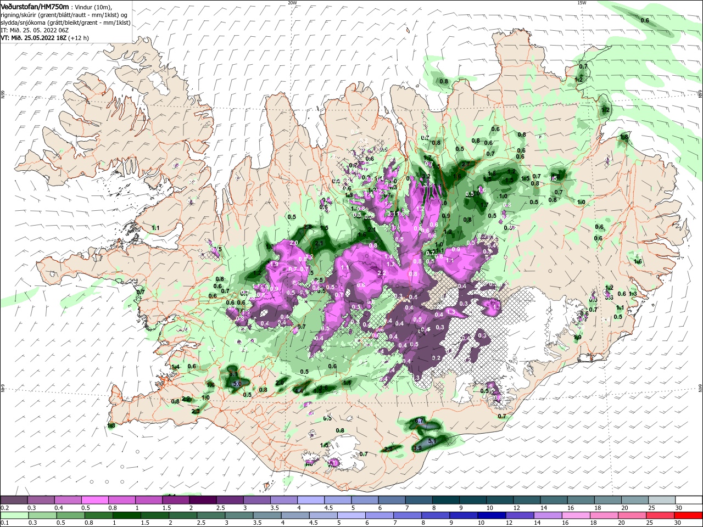Pick the 4 lavender swatch in the snow legend
The width and height of the screenshot is (703, 527).
tap(311, 500)
